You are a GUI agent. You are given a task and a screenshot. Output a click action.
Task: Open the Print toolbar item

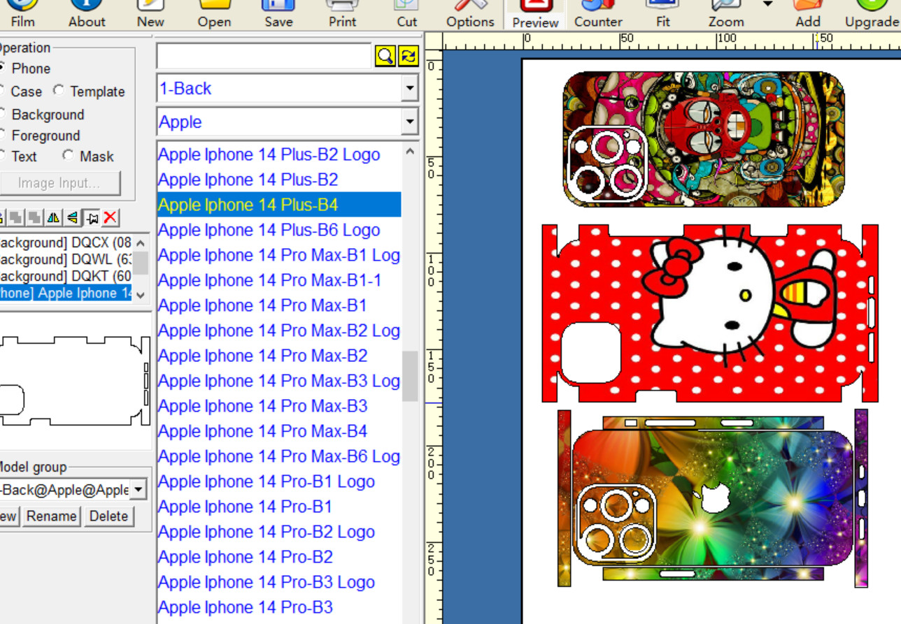(x=342, y=14)
